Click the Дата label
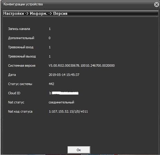The image size is (160, 155). click(12, 75)
